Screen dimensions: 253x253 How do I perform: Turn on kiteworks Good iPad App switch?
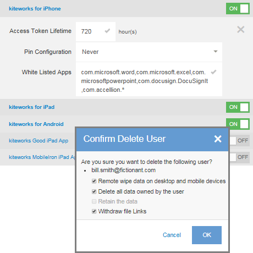[x=240, y=141]
